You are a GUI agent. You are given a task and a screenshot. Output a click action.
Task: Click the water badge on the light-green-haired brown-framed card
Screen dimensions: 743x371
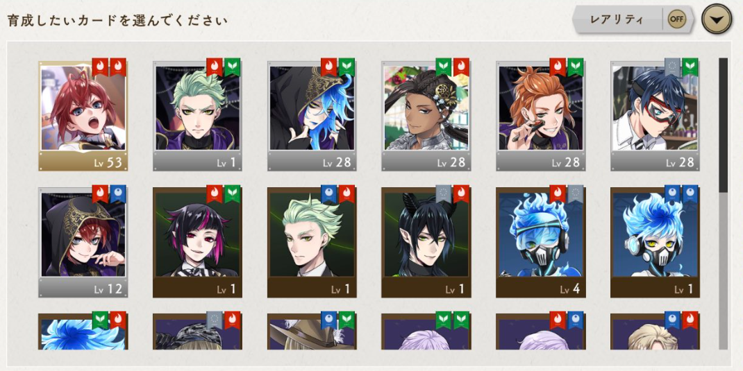tap(329, 193)
